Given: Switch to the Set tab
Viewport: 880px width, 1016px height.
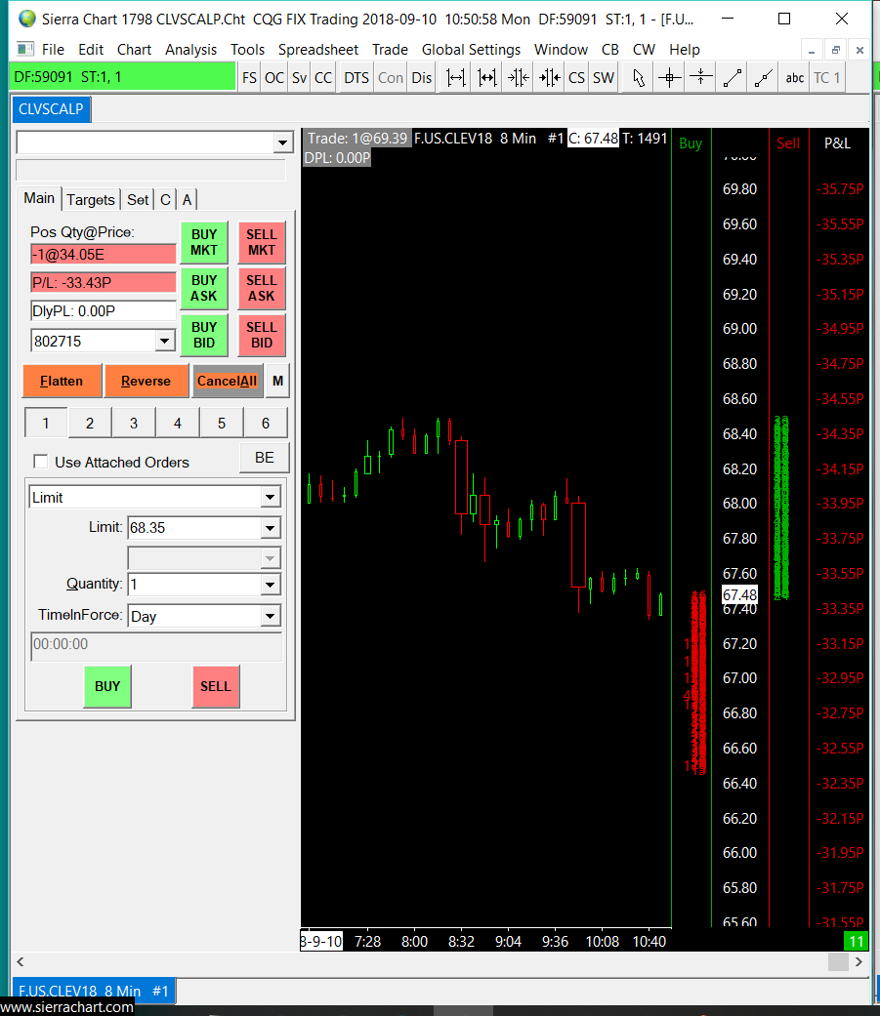Looking at the screenshot, I should [138, 199].
